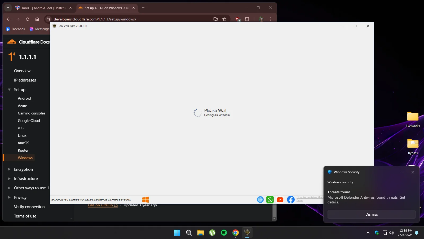
Task: Open Chrome extensions puzzle icon
Action: pos(247,19)
